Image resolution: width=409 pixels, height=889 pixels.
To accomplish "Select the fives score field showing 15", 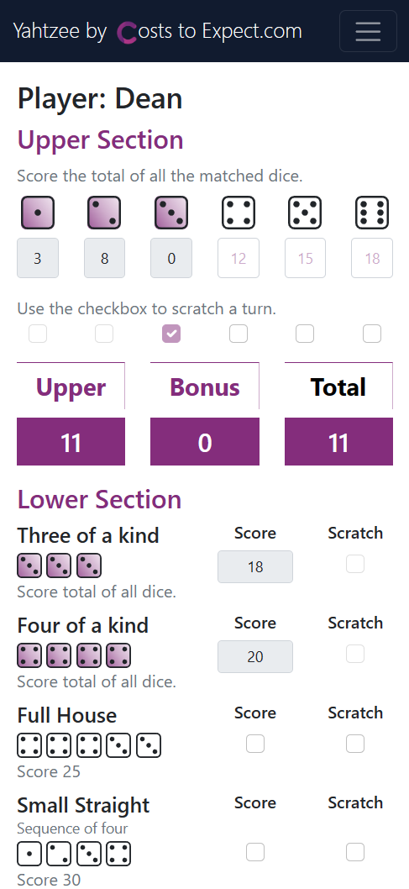I will [306, 258].
